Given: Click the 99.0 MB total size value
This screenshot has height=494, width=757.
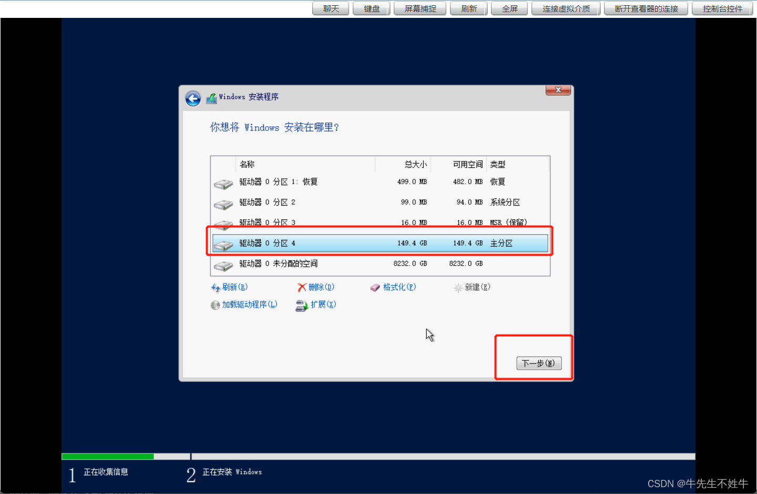Looking at the screenshot, I should (414, 203).
